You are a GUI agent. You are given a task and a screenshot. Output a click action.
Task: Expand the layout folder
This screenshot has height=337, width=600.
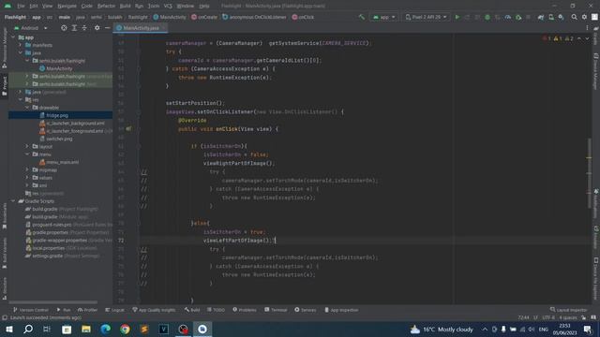[27, 146]
